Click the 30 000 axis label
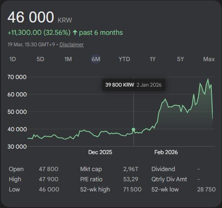Image resolution: width=222 pixels, height=208 pixels. click(x=17, y=146)
